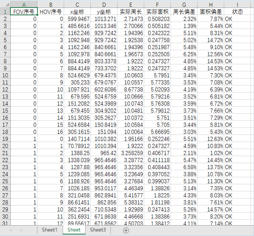
Task: Click cell with value 251.6931
Action: click(x=77, y=216)
